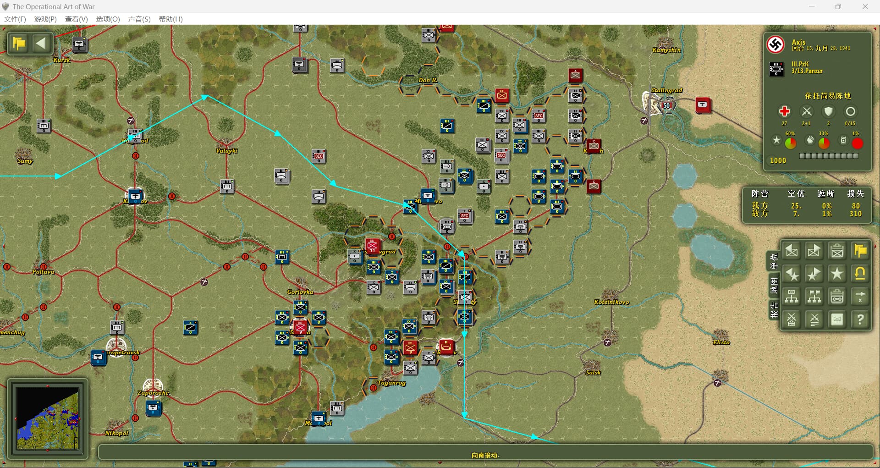Click the 我方 row label
This screenshot has height=468, width=880.
point(759,206)
